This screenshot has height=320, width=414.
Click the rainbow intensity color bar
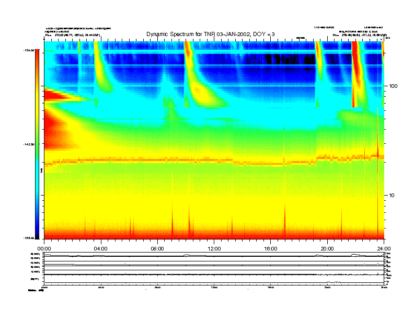(37, 144)
